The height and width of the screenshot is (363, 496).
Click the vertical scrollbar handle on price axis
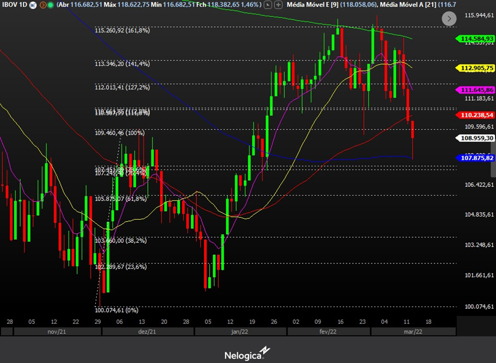[x=493, y=159]
